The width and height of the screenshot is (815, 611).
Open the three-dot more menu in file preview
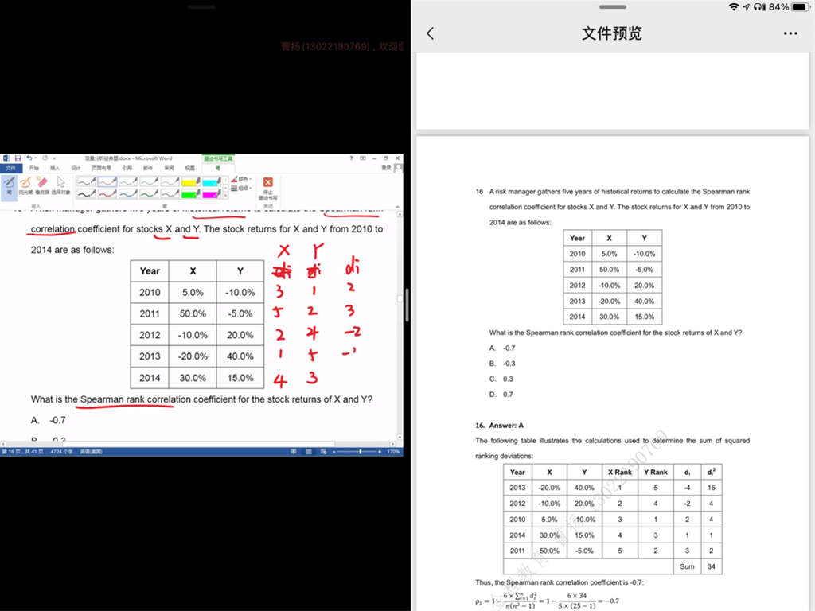coord(790,33)
